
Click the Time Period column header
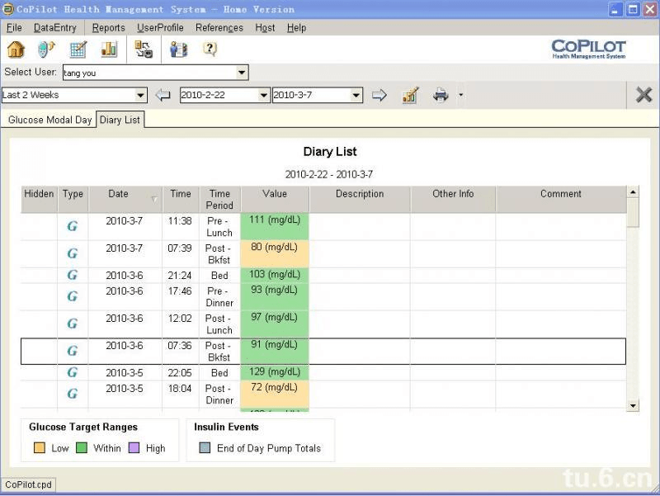219,199
